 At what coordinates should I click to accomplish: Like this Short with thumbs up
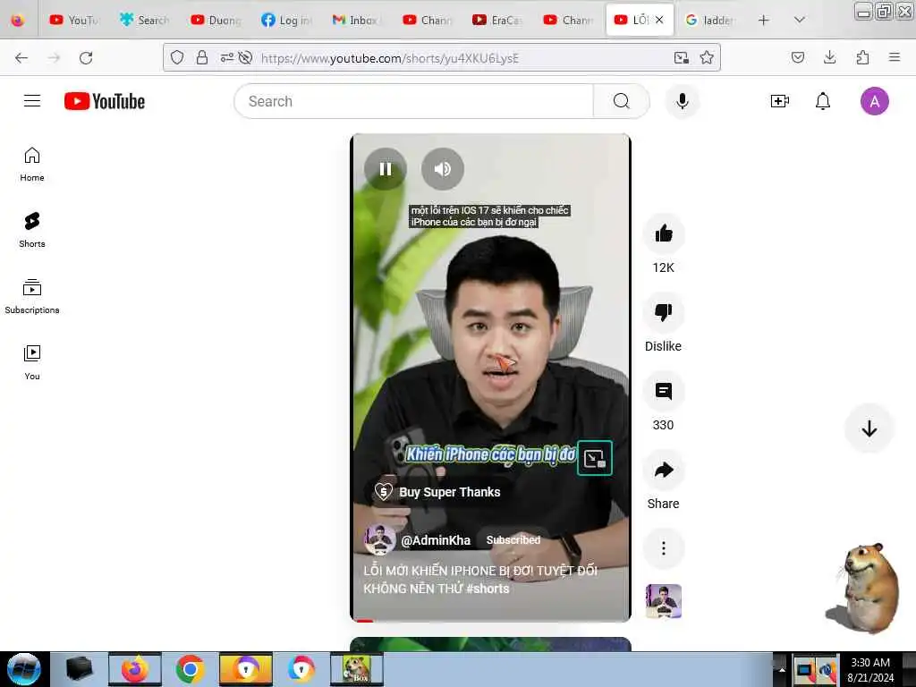(663, 234)
